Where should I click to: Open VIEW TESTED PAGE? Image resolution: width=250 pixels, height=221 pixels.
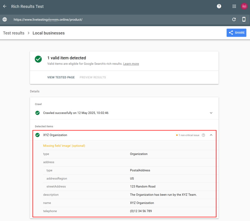(x=61, y=77)
